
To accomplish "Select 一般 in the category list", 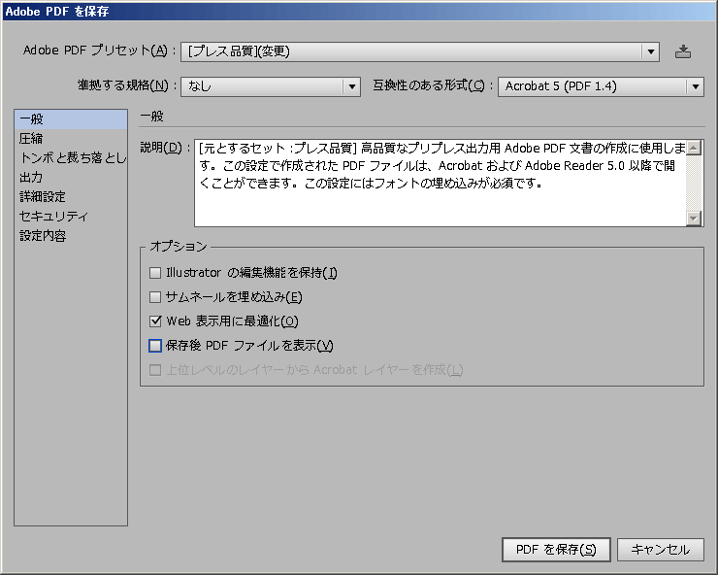I will [70, 119].
